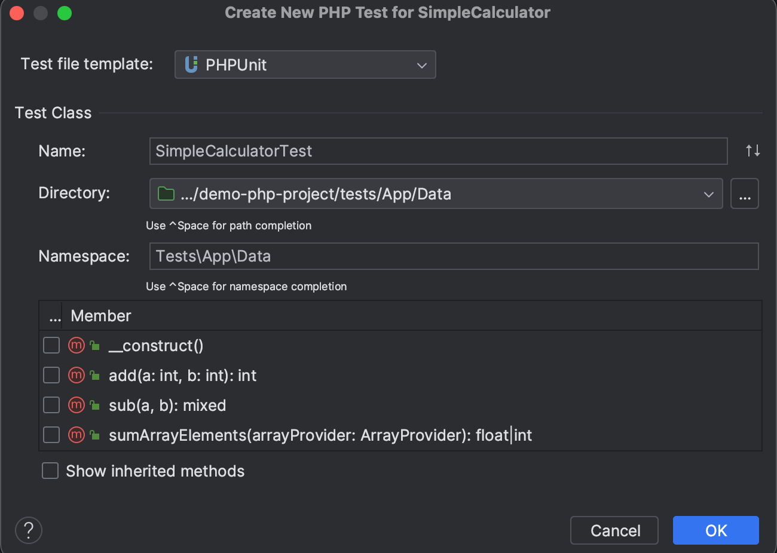Click the Member column header
The width and height of the screenshot is (777, 553).
click(100, 315)
